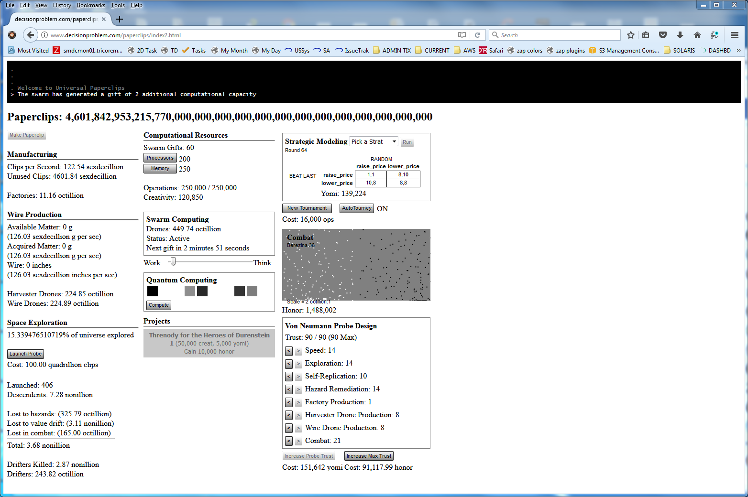
Task: Click the Work/Think slider handle
Action: (x=173, y=261)
